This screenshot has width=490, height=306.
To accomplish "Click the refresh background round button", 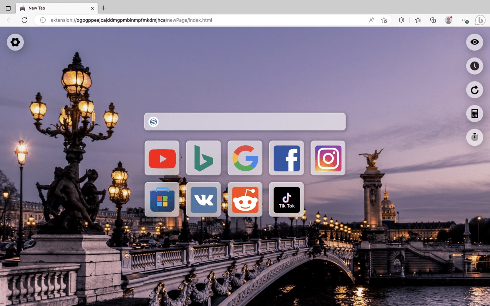I will (475, 90).
